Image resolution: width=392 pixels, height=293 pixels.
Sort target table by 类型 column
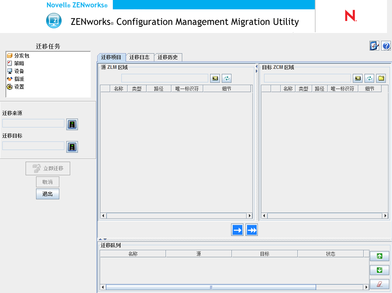(x=304, y=89)
